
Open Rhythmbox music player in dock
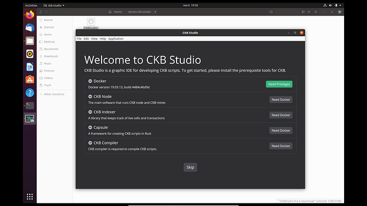(30, 54)
